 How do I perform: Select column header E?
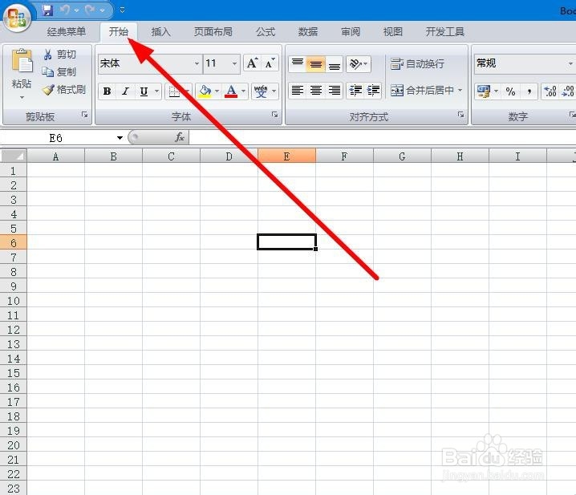pyautogui.click(x=286, y=156)
